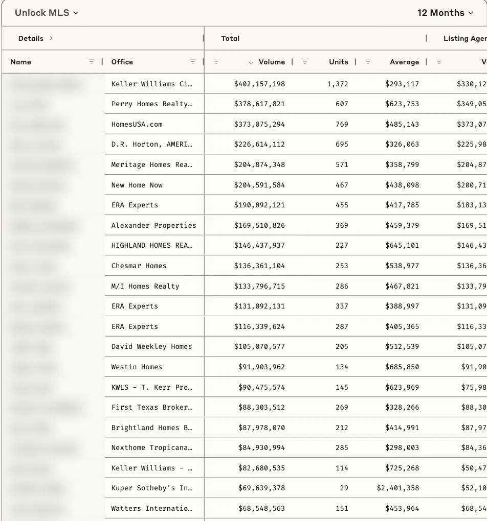Select the Westin Homes office cell
Screen dimensions: 487x521
click(154, 367)
